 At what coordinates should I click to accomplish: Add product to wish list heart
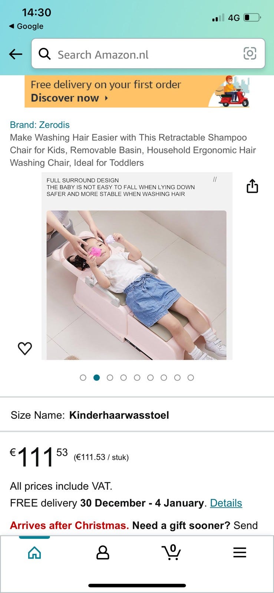point(25,348)
